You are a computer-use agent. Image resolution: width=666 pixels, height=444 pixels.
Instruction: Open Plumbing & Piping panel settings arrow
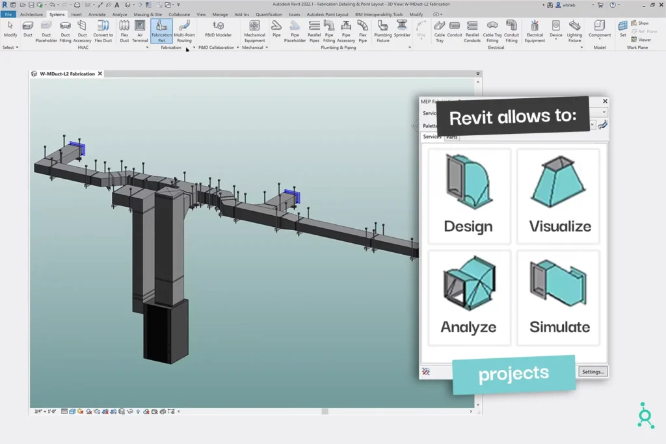(410, 47)
